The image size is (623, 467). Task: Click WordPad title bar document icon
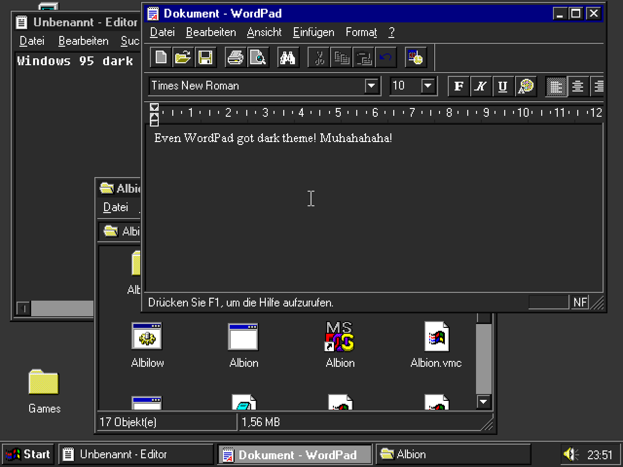point(153,13)
